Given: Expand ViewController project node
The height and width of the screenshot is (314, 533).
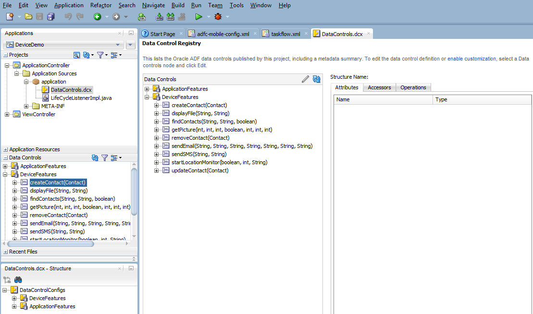Looking at the screenshot, I should pyautogui.click(x=7, y=114).
